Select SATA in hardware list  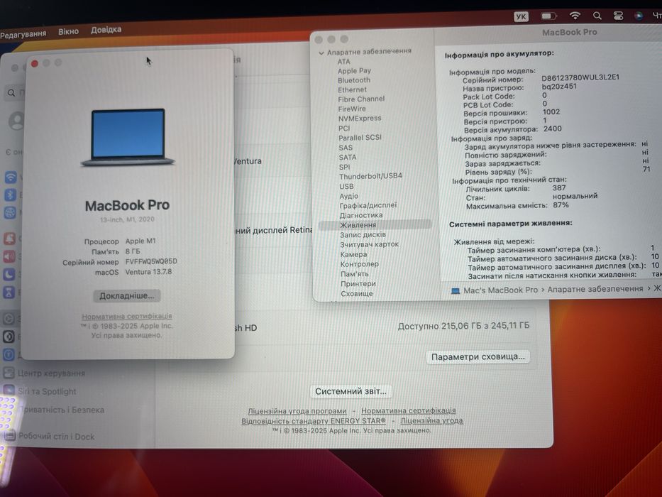(348, 157)
